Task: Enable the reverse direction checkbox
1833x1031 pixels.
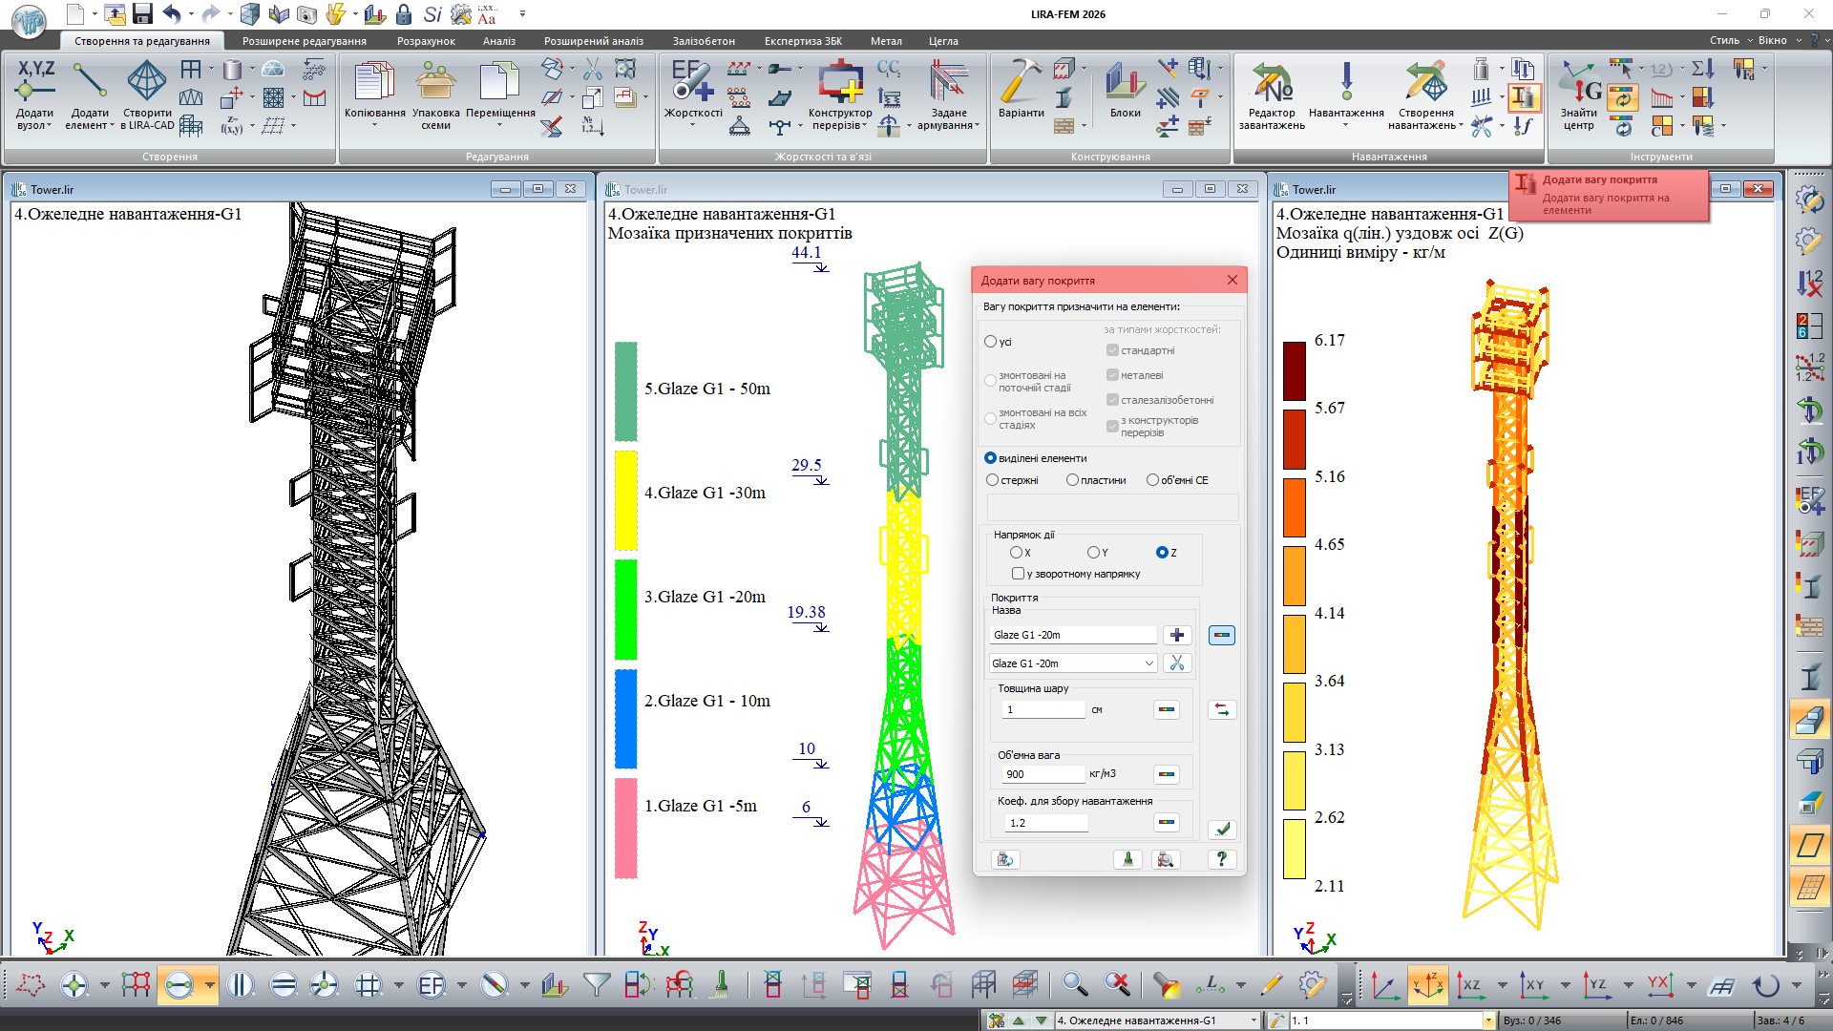Action: pyautogui.click(x=1018, y=574)
